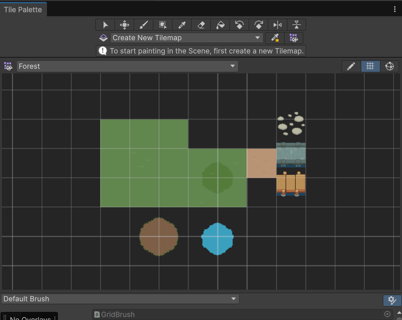
Task: Open the Default Brush dropdown
Action: pos(120,299)
